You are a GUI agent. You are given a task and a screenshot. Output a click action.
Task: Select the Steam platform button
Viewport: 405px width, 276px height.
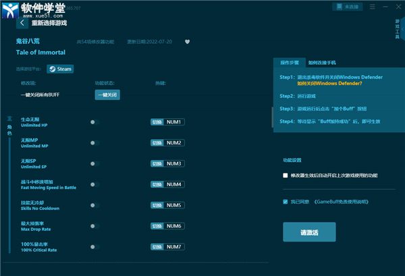[x=61, y=69]
